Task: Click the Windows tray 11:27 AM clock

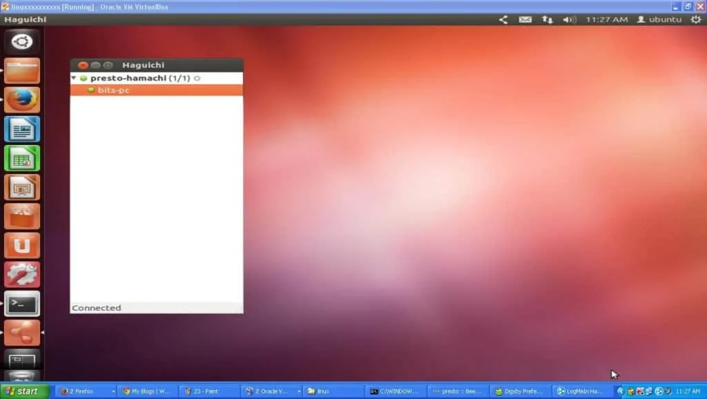Action: coord(688,391)
